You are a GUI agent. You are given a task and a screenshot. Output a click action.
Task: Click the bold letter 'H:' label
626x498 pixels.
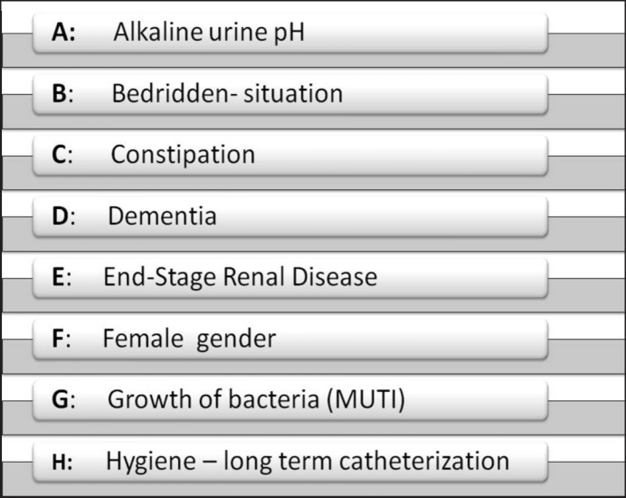62,461
